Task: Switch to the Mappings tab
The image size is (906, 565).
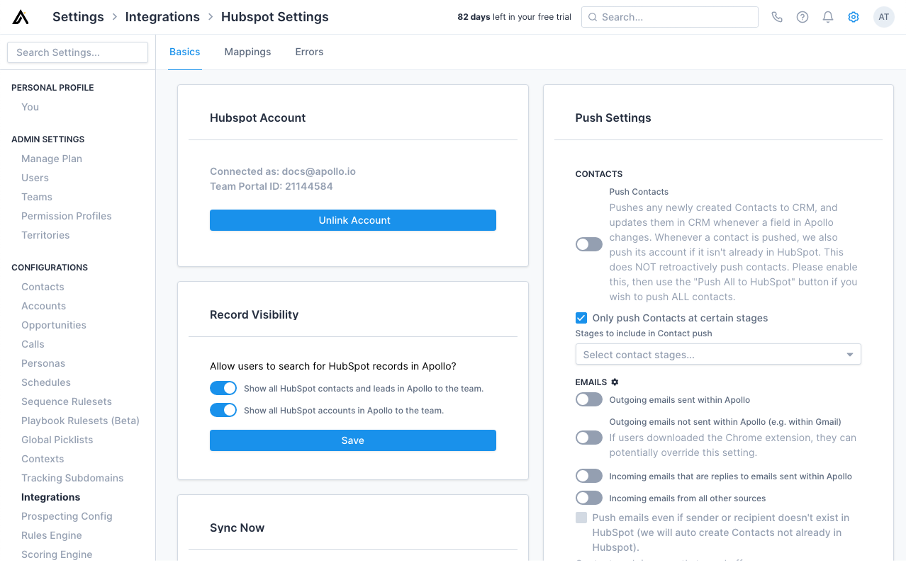Action: pyautogui.click(x=247, y=52)
